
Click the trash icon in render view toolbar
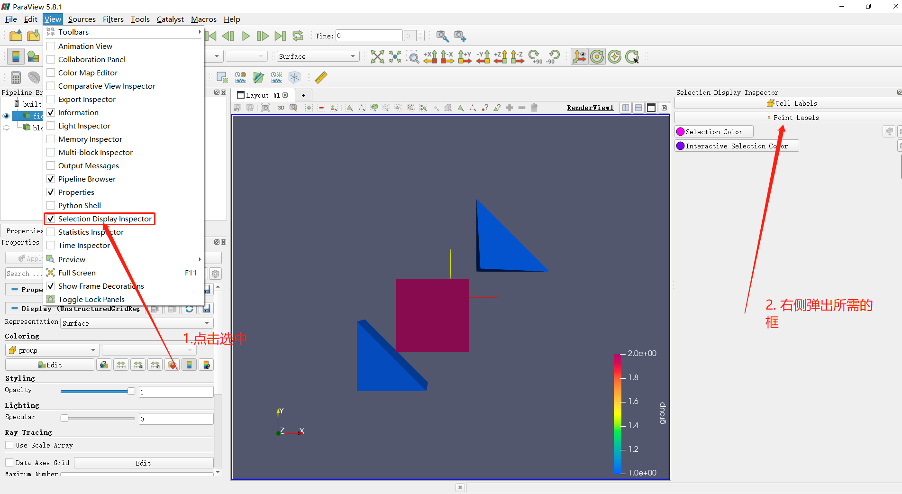(x=534, y=108)
